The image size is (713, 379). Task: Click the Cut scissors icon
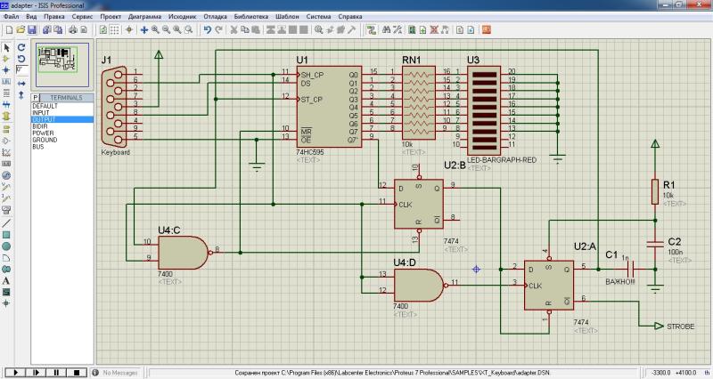coord(234,29)
